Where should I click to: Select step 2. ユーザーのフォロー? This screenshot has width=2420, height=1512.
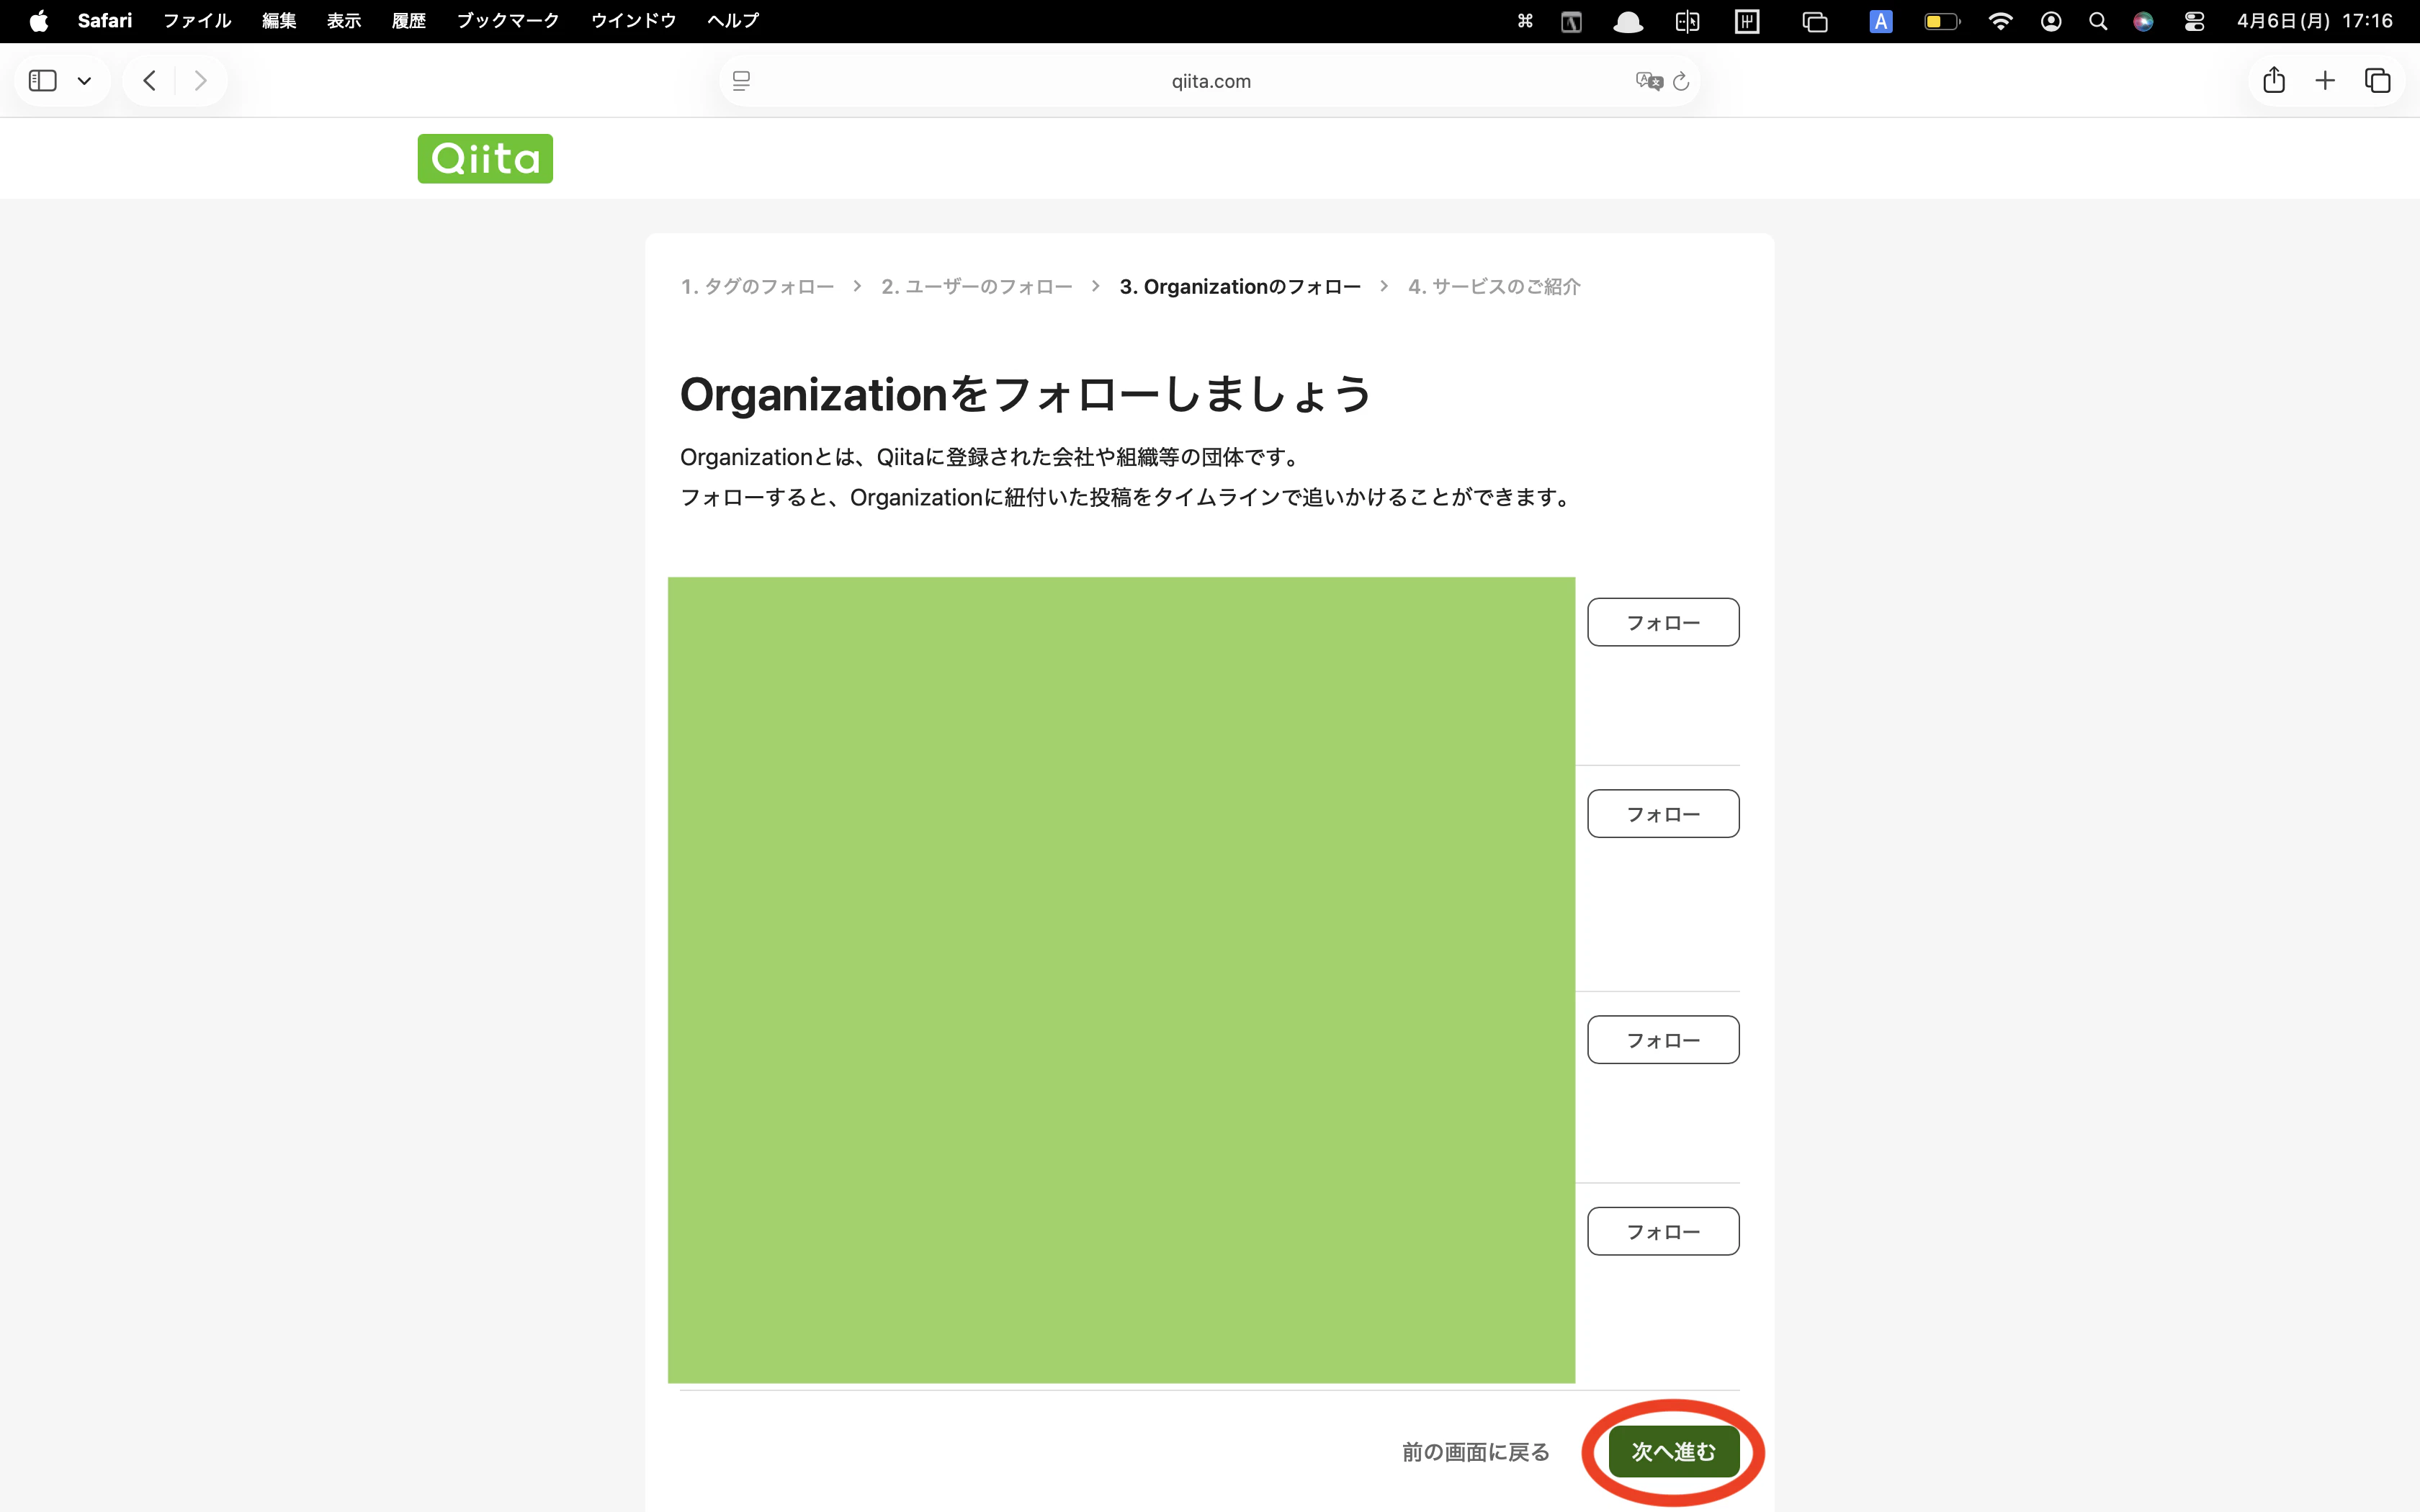[x=976, y=287]
